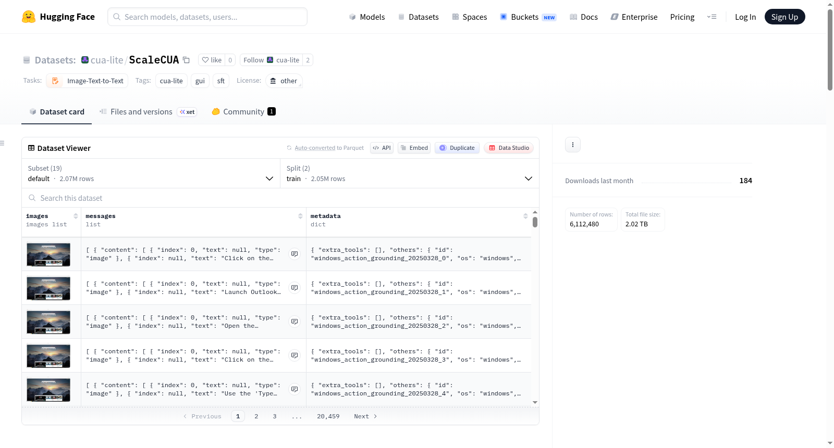Open the Datasets page

(419, 17)
